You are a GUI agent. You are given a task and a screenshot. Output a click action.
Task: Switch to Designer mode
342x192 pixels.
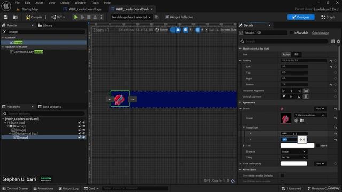(301, 17)
